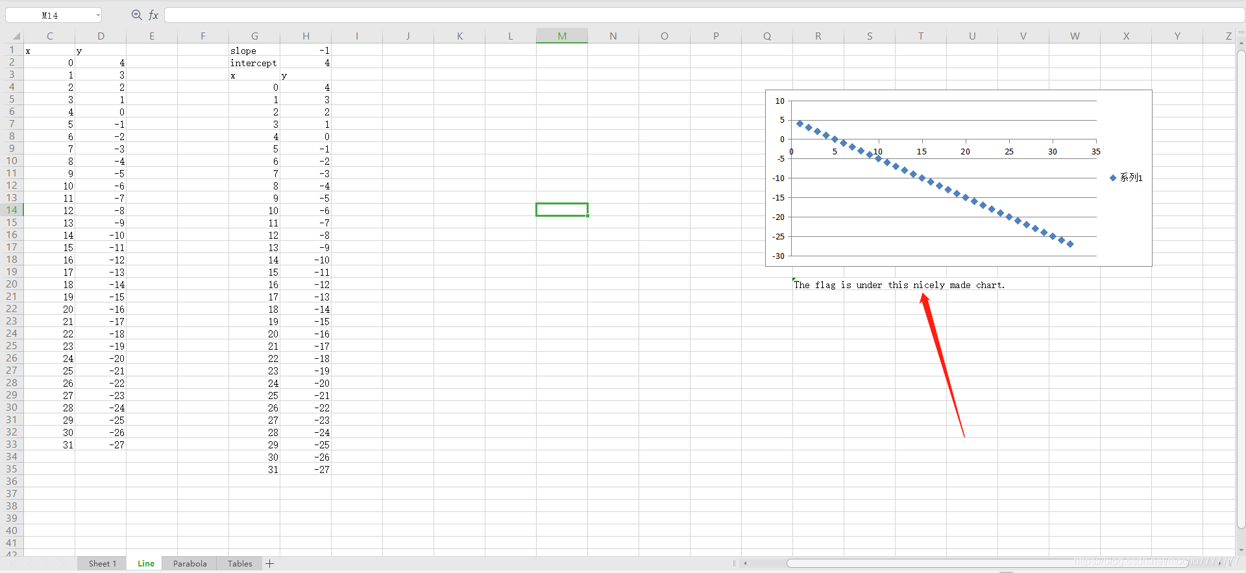Screen dimensions: 1246x573
Task: Click cell H35 containing -27
Action: tap(306, 470)
